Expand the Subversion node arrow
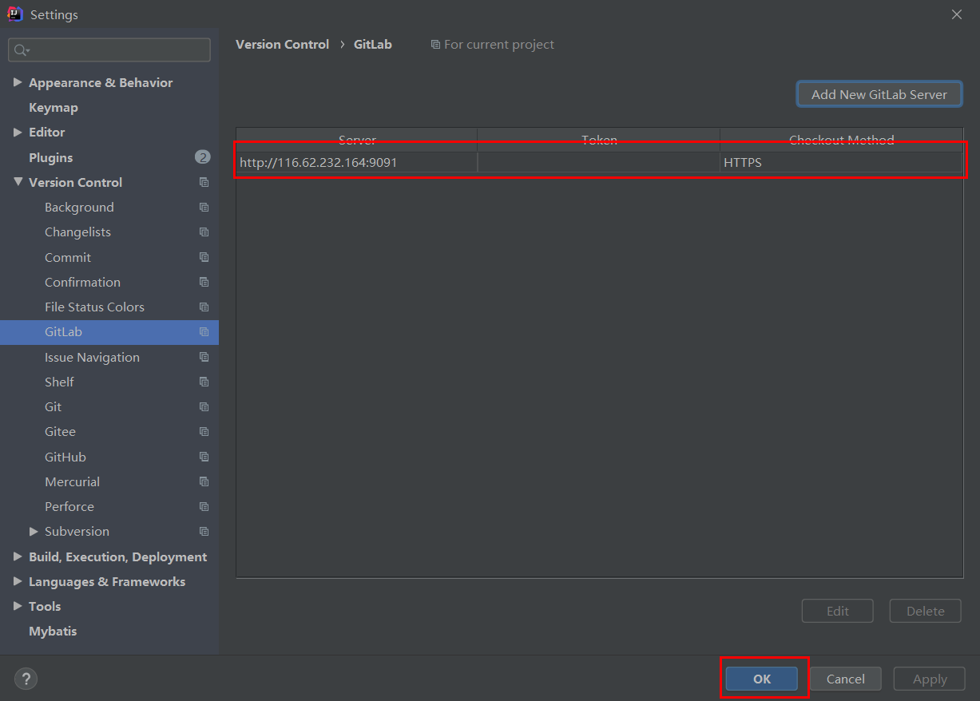 34,531
